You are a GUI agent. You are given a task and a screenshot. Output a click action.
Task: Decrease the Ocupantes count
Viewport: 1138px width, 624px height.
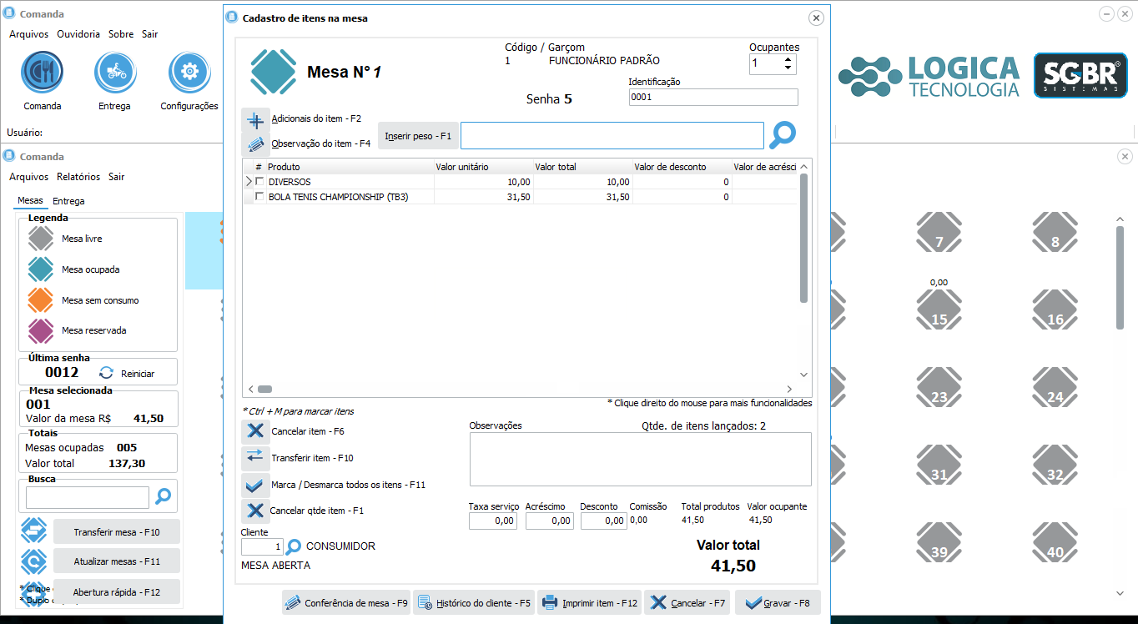point(788,68)
